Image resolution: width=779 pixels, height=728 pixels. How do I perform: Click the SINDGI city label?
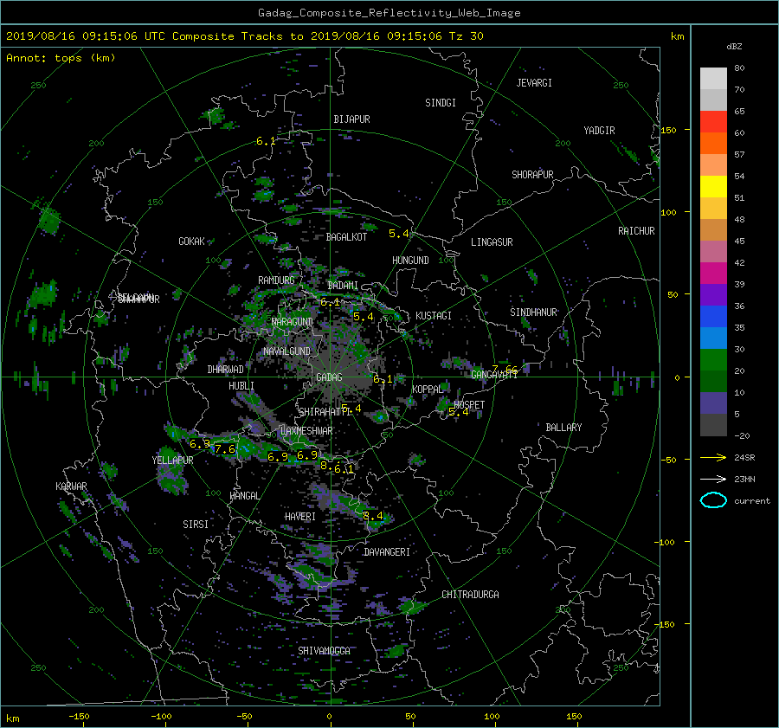(x=441, y=103)
